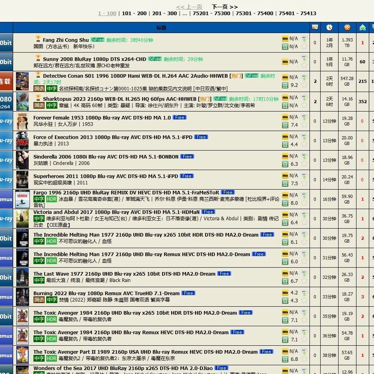Screen dimensions: 374x374
Task: Toggle bookmark star on Detective Conan S01
Action: click(304, 85)
